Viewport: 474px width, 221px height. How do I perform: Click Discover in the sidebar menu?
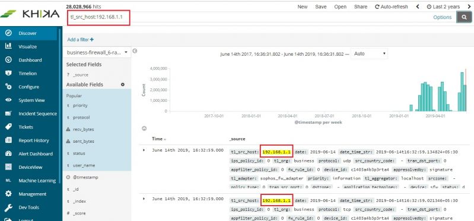(x=27, y=33)
